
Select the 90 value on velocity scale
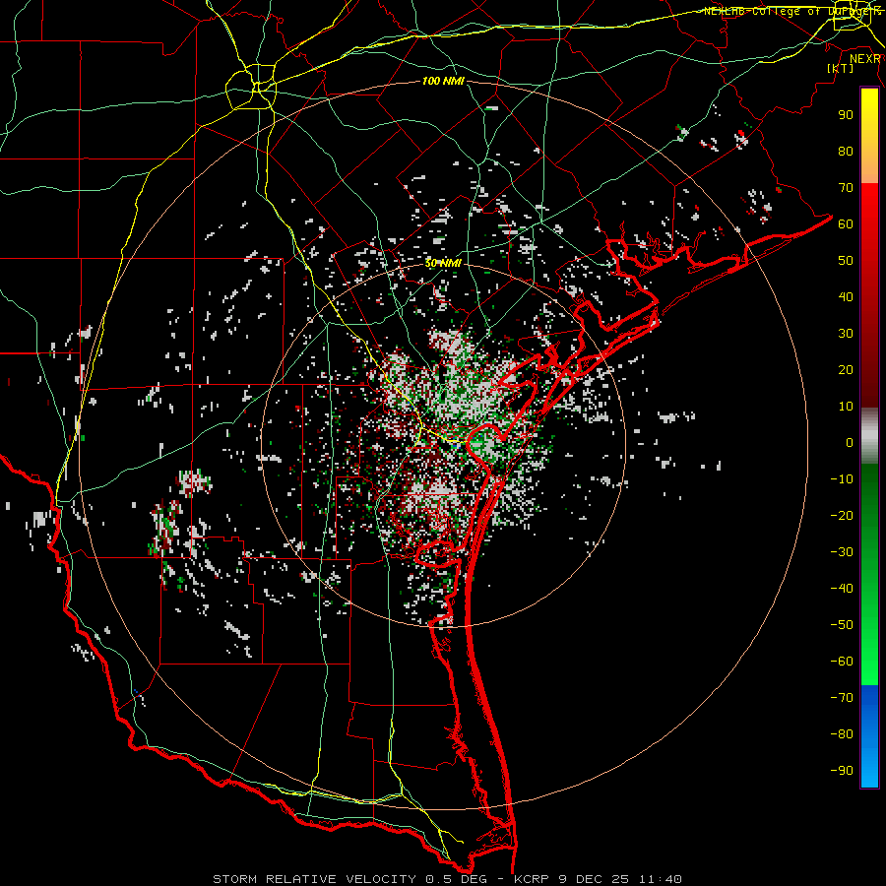point(846,115)
